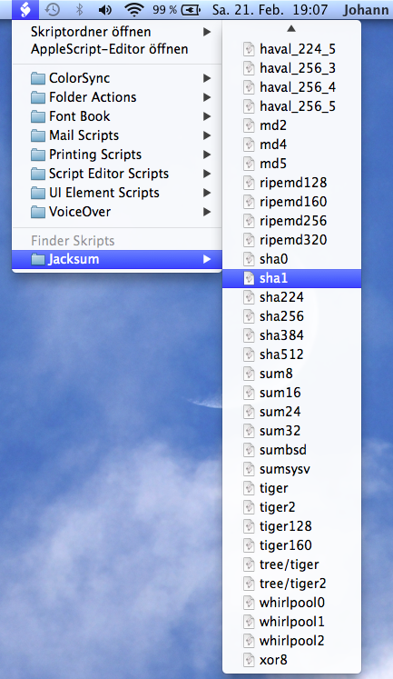
Task: Open the volume speaker icon
Action: tap(104, 9)
